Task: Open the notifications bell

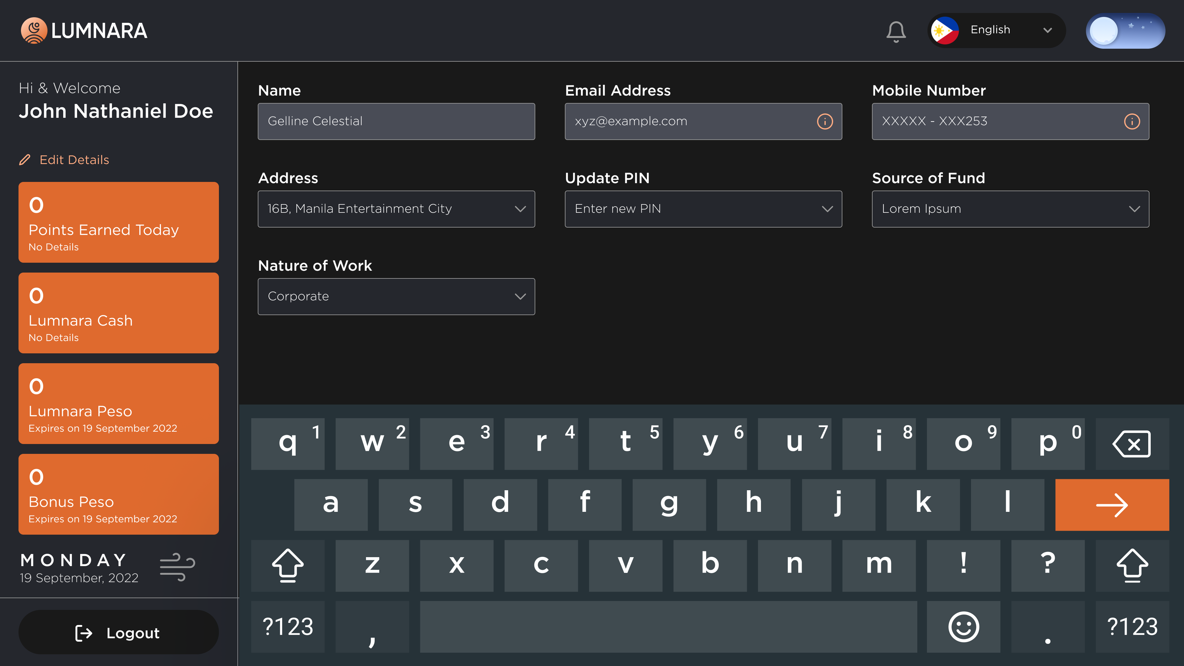Action: [x=895, y=30]
